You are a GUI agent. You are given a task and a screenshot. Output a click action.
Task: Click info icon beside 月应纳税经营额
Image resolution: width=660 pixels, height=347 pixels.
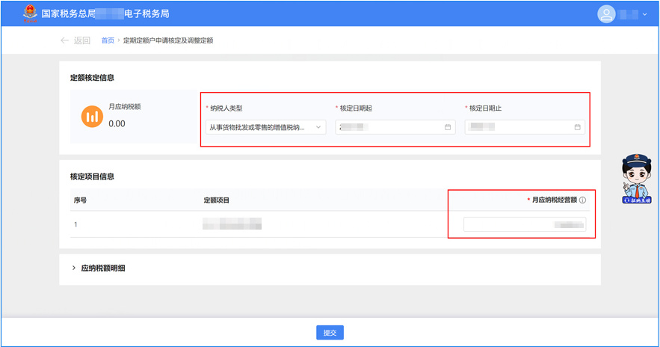(582, 200)
